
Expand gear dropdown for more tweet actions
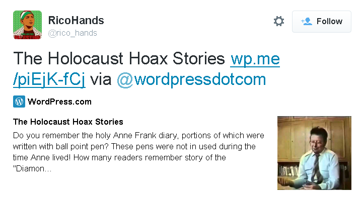[279, 21]
